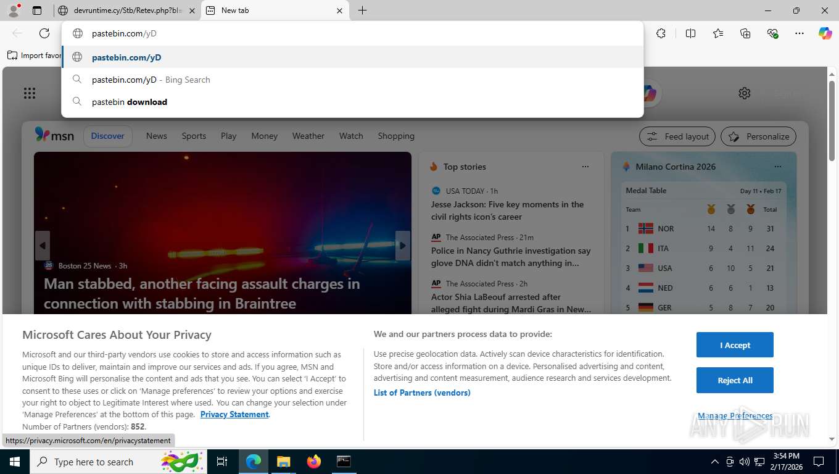Open the apps grid launcher

pos(30,93)
